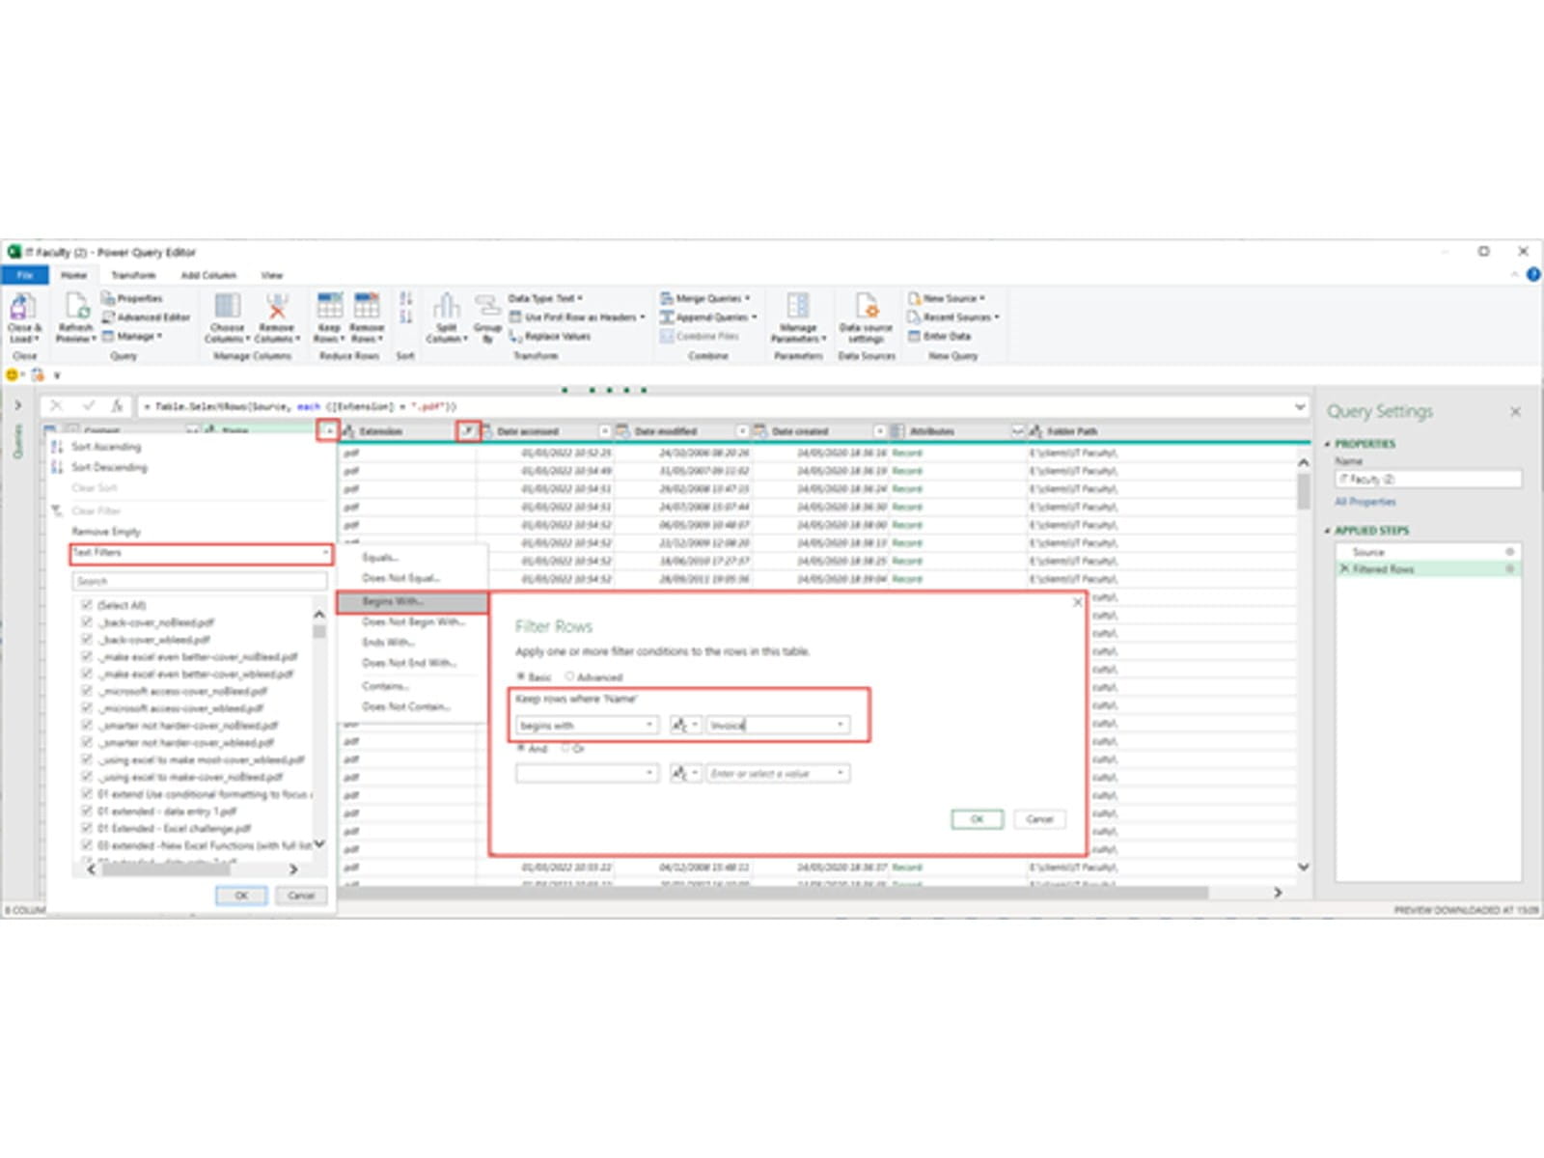This screenshot has height=1158, width=1544.
Task: Choose the Or radio button
Action: [566, 749]
